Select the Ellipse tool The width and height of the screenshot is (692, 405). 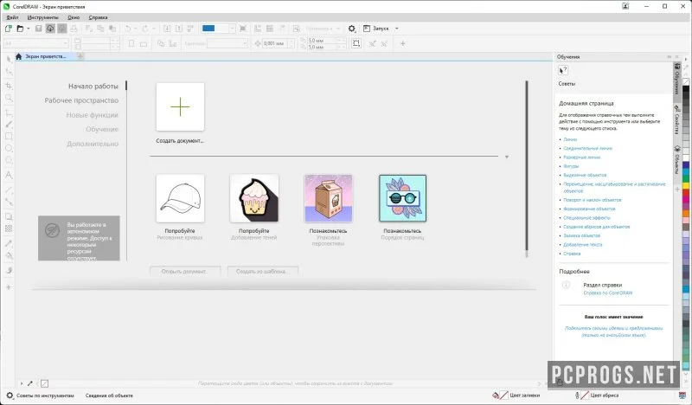[9, 148]
